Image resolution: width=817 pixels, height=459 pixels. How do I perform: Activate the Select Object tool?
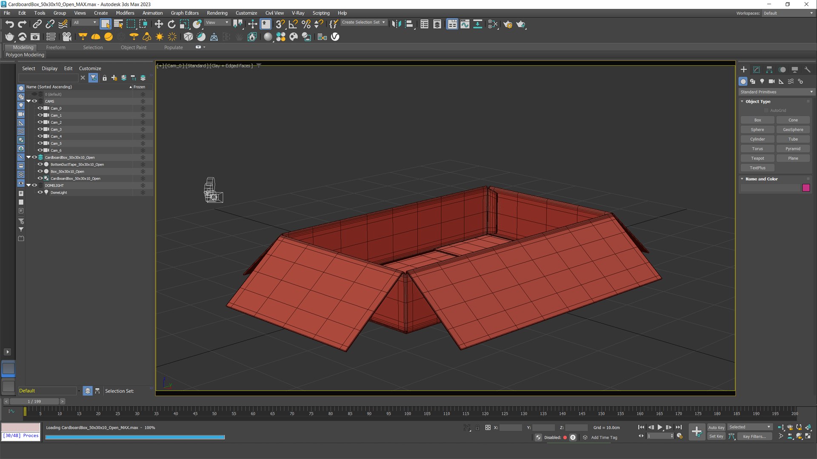(106, 24)
